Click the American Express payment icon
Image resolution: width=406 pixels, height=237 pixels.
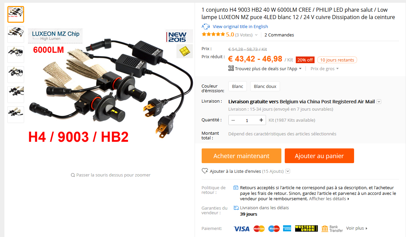coord(287,229)
